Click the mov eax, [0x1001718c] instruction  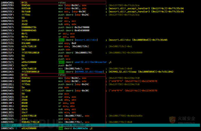click(74, 46)
